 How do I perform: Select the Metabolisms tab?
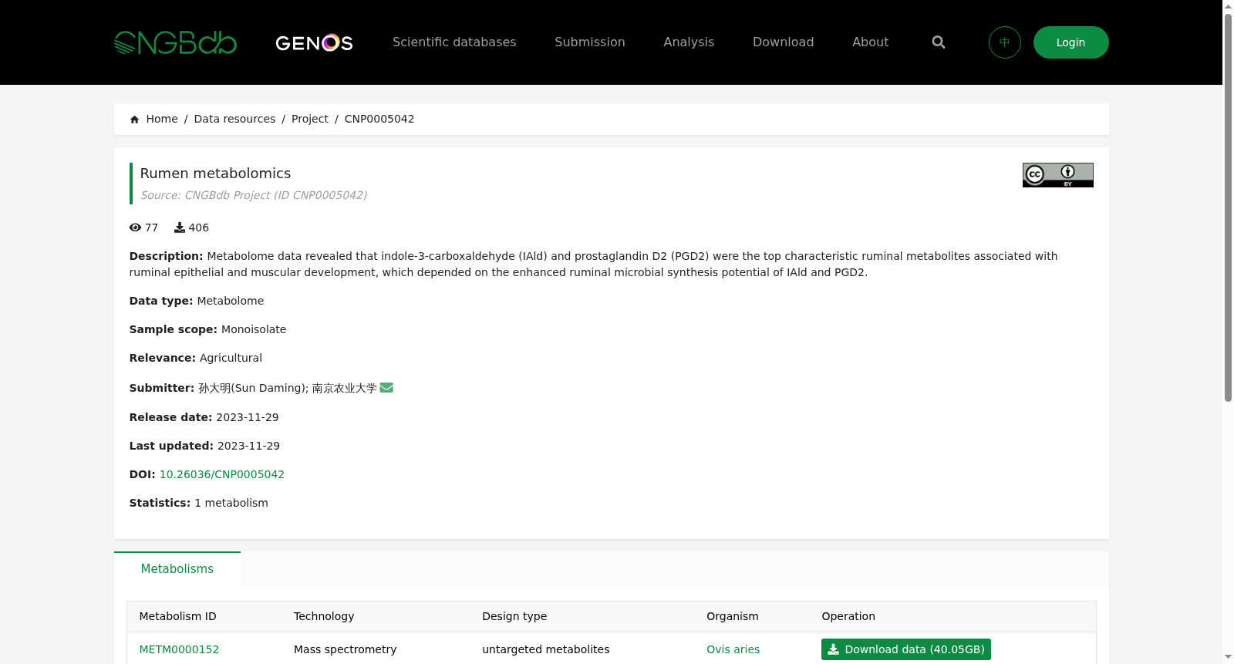click(177, 569)
